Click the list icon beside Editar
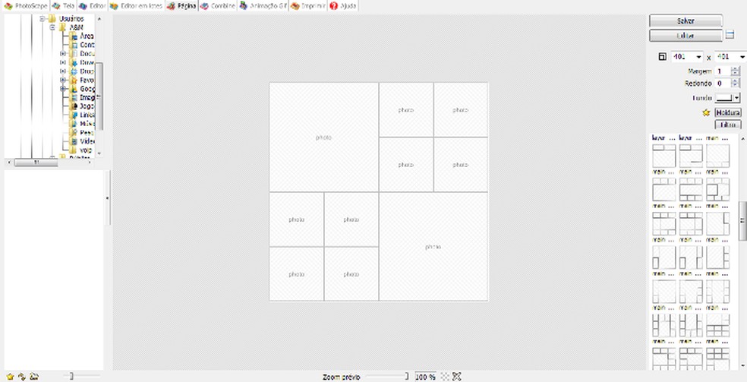This screenshot has height=382, width=747. [x=730, y=35]
